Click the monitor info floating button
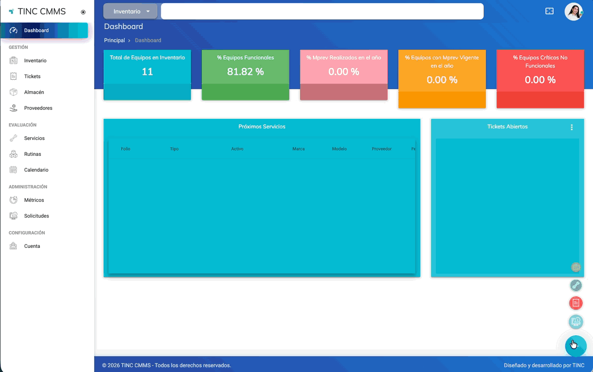This screenshot has width=593, height=372. point(576,321)
